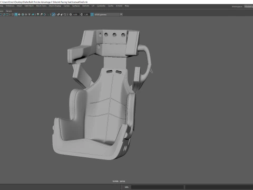This screenshot has height=190, width=253.
Task: Open the sRGB gamma view transform dropdown
Action: pyautogui.click(x=109, y=14)
